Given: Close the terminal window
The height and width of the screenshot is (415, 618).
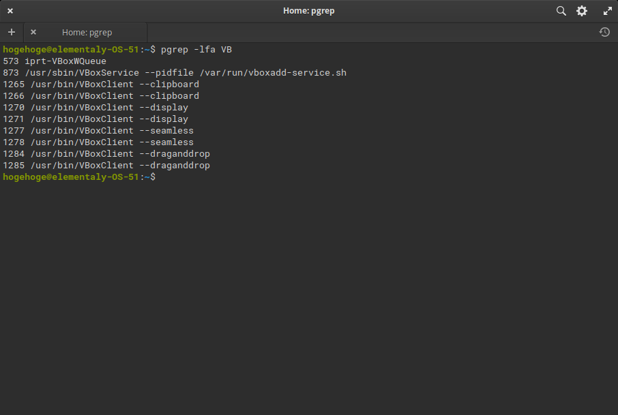Looking at the screenshot, I should tap(10, 11).
